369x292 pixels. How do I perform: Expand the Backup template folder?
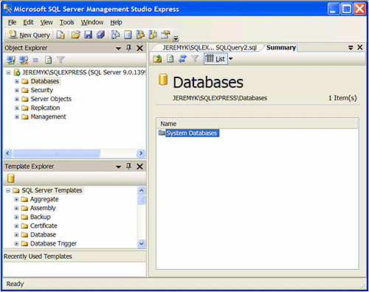[16, 217]
